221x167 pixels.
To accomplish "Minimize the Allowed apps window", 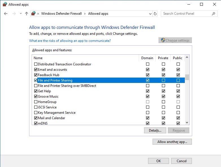I will tap(189, 4).
